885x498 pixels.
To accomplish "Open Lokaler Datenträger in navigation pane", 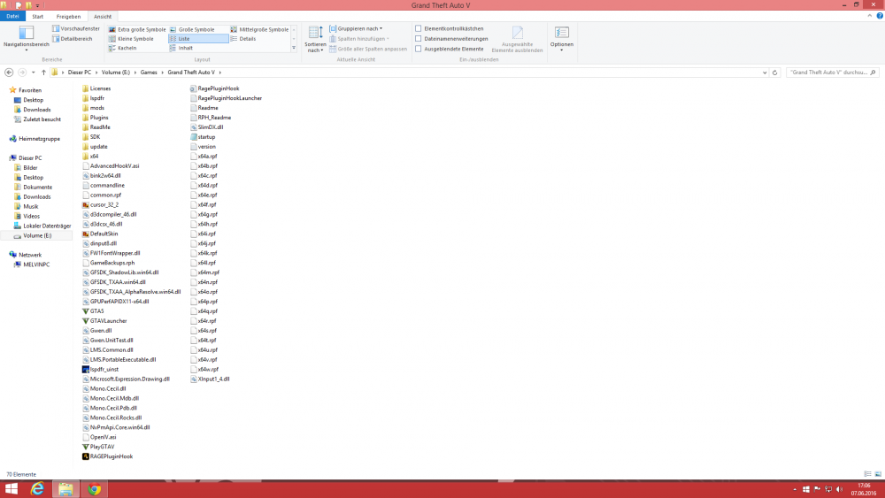I will pyautogui.click(x=47, y=226).
